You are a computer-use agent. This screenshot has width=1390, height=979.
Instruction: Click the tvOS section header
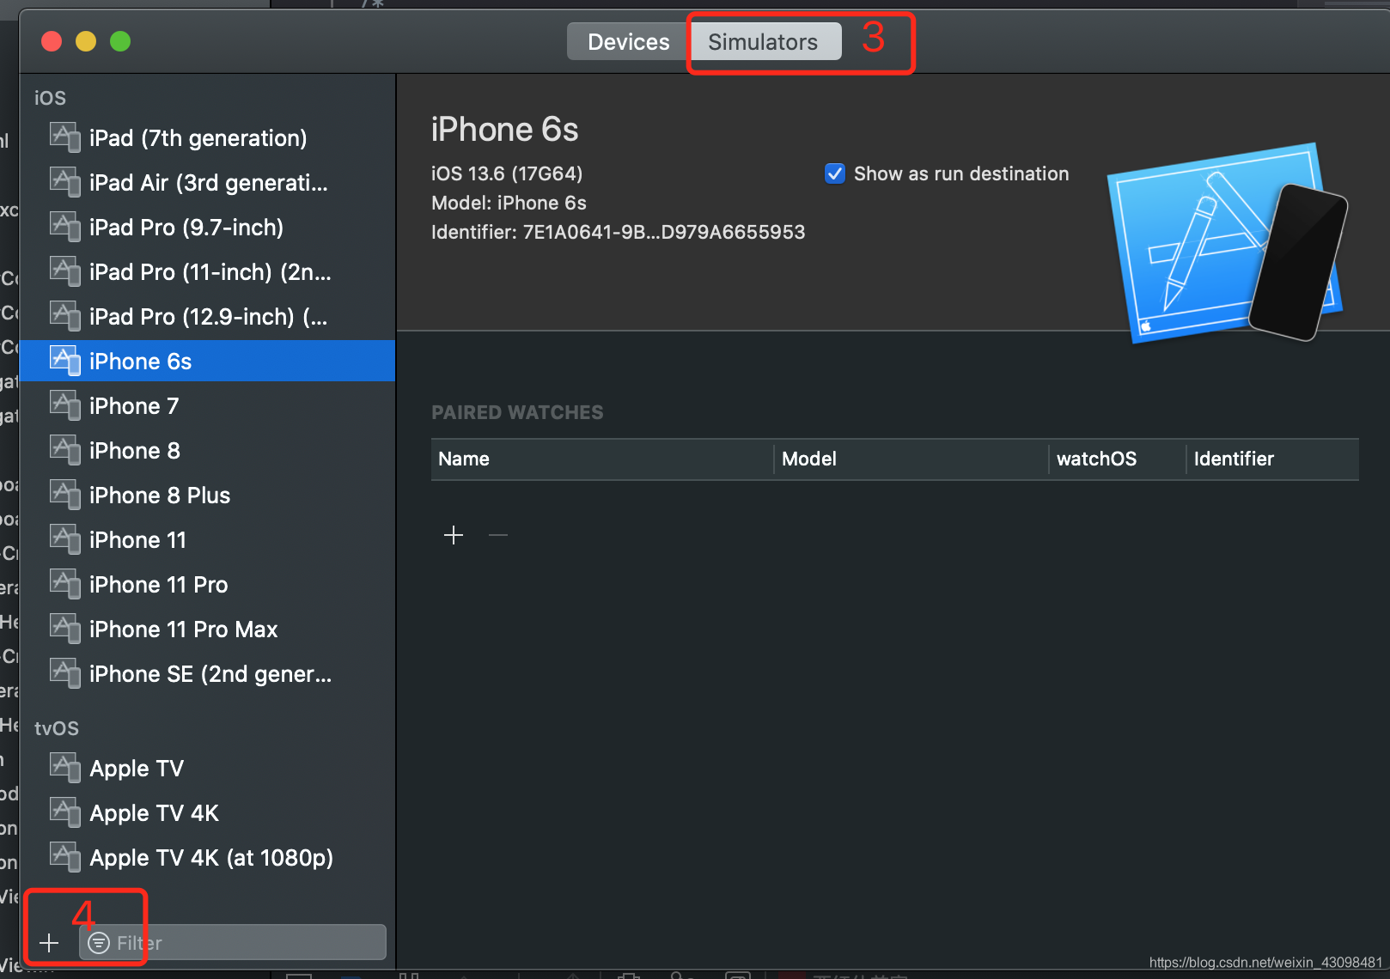(x=57, y=728)
